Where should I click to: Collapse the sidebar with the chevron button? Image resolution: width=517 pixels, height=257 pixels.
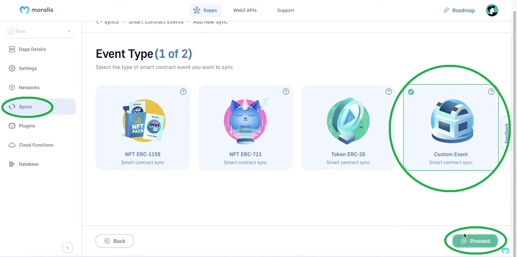point(68,248)
